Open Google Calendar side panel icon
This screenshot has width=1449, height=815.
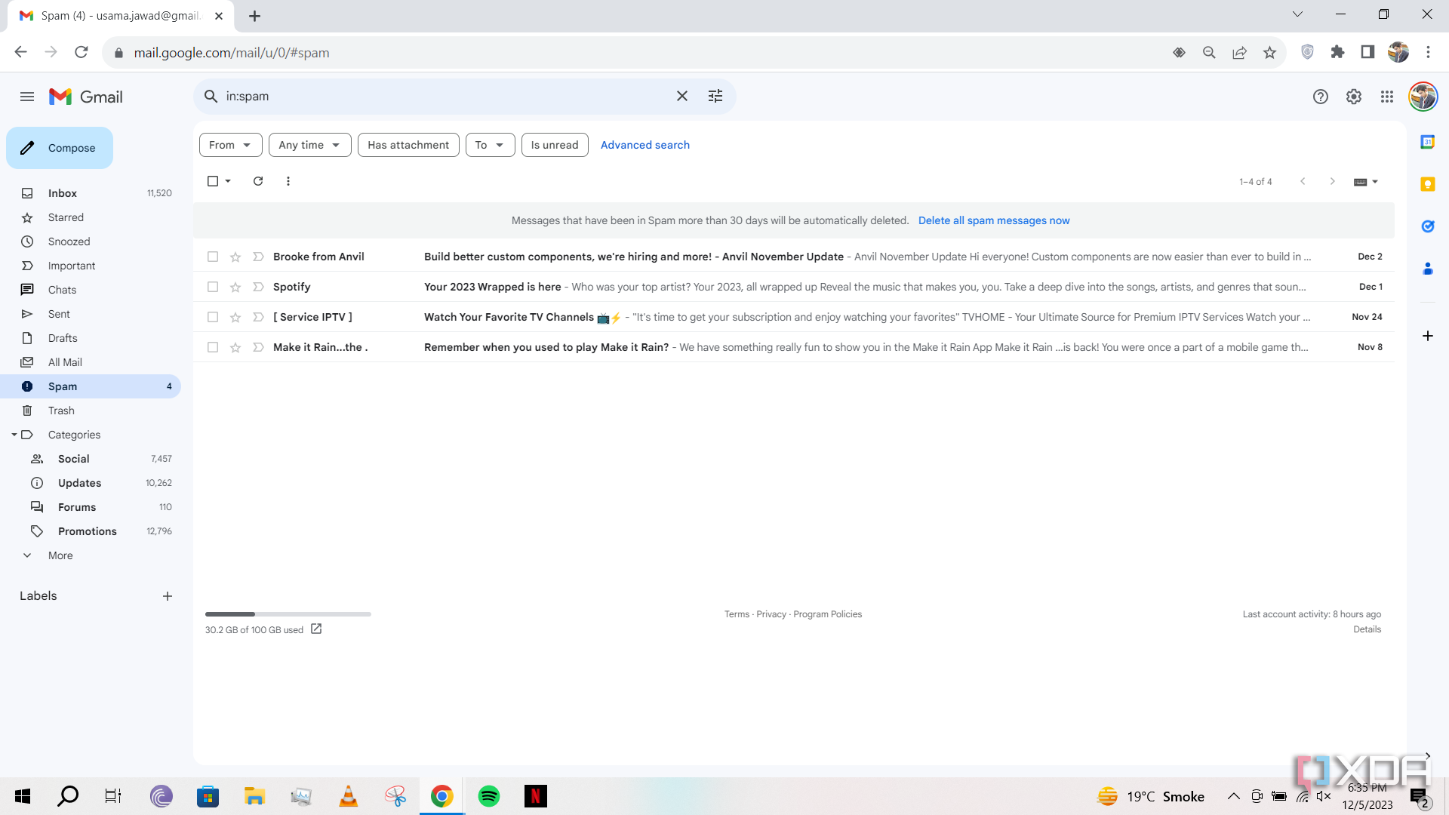[x=1428, y=142]
